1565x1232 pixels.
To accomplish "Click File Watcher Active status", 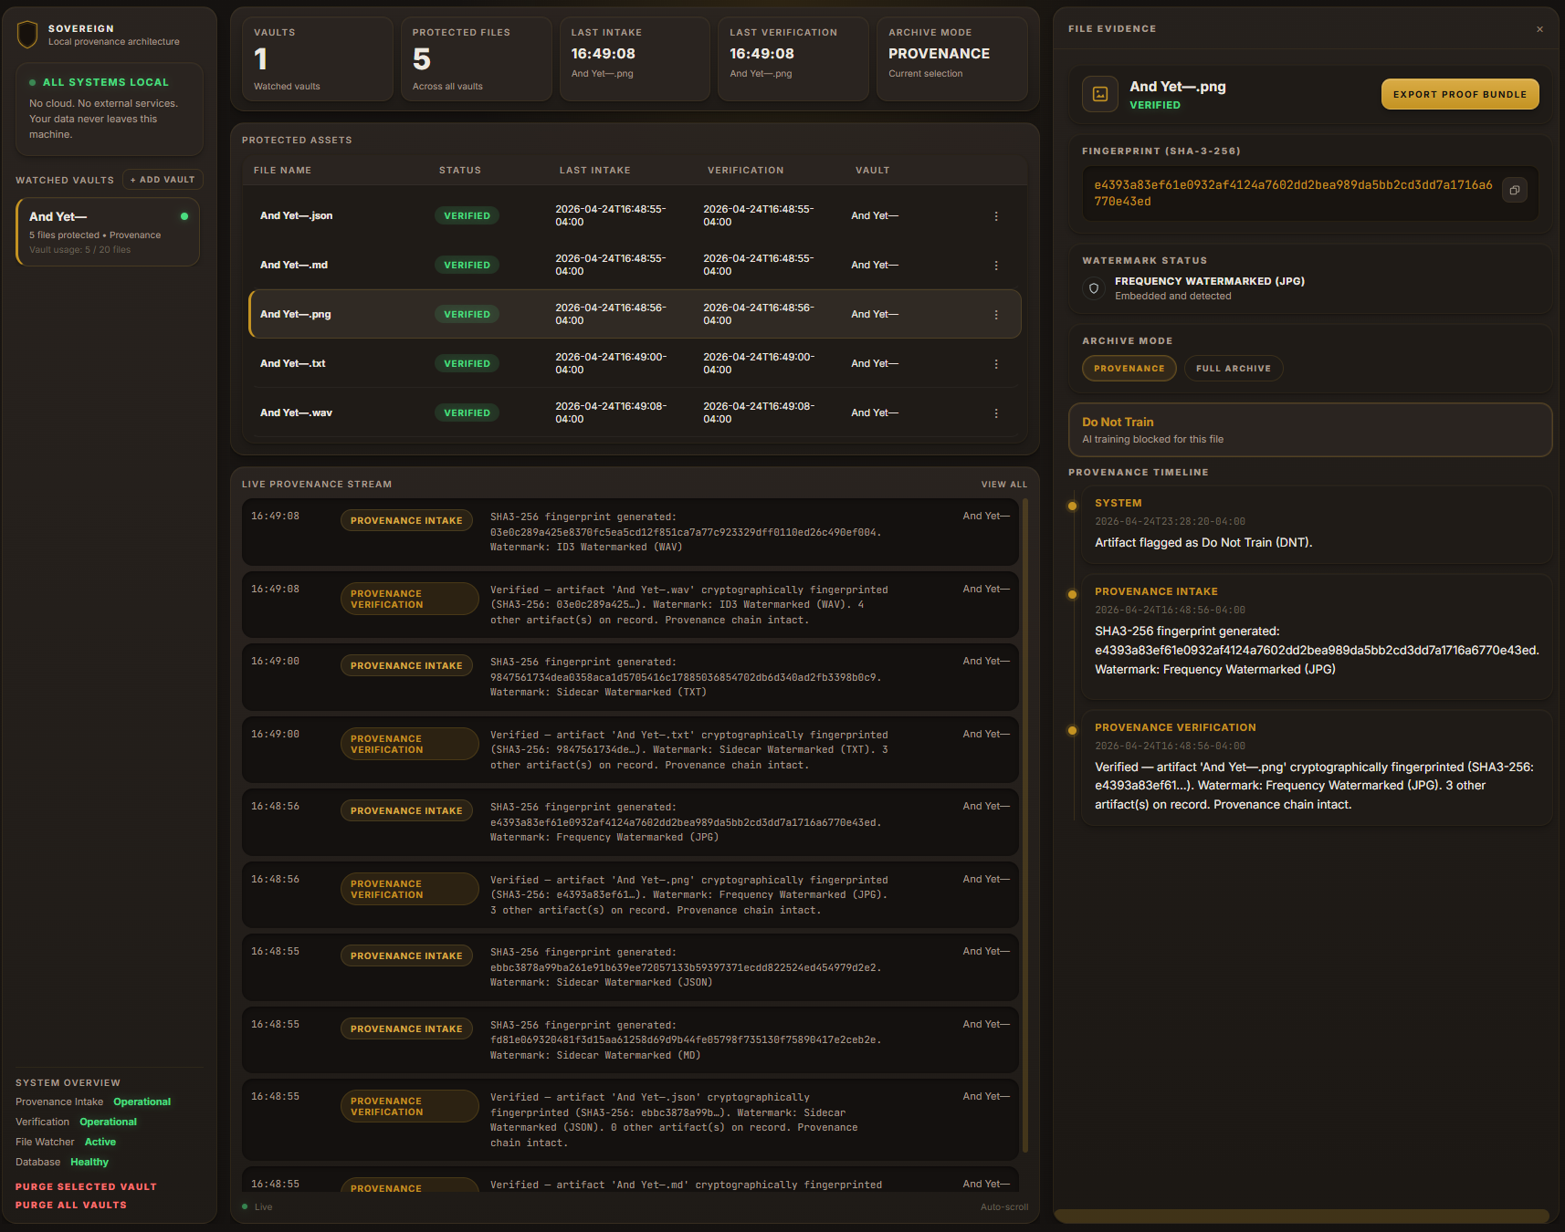I will click(66, 1143).
